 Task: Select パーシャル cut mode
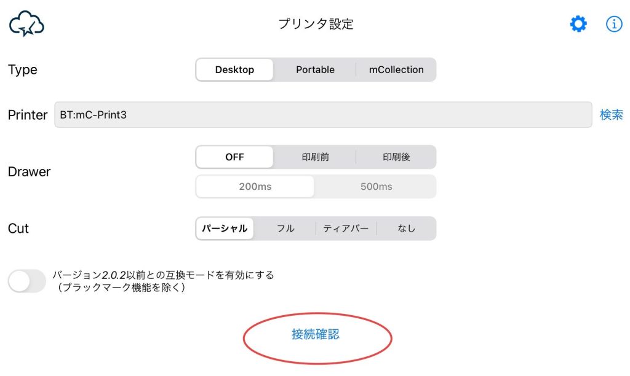[225, 229]
